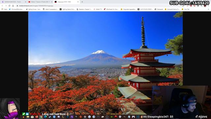Image resolution: width=211 pixels, height=119 pixels.
Task: Show more bookmarks via overflow chevron
Action: coord(208,9)
